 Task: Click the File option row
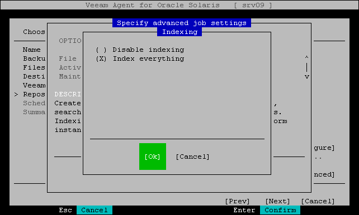pyautogui.click(x=68, y=58)
